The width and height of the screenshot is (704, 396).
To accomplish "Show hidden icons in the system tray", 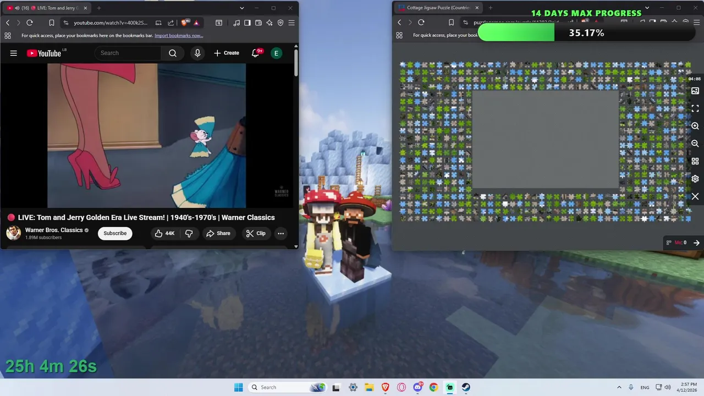I will pos(619,387).
